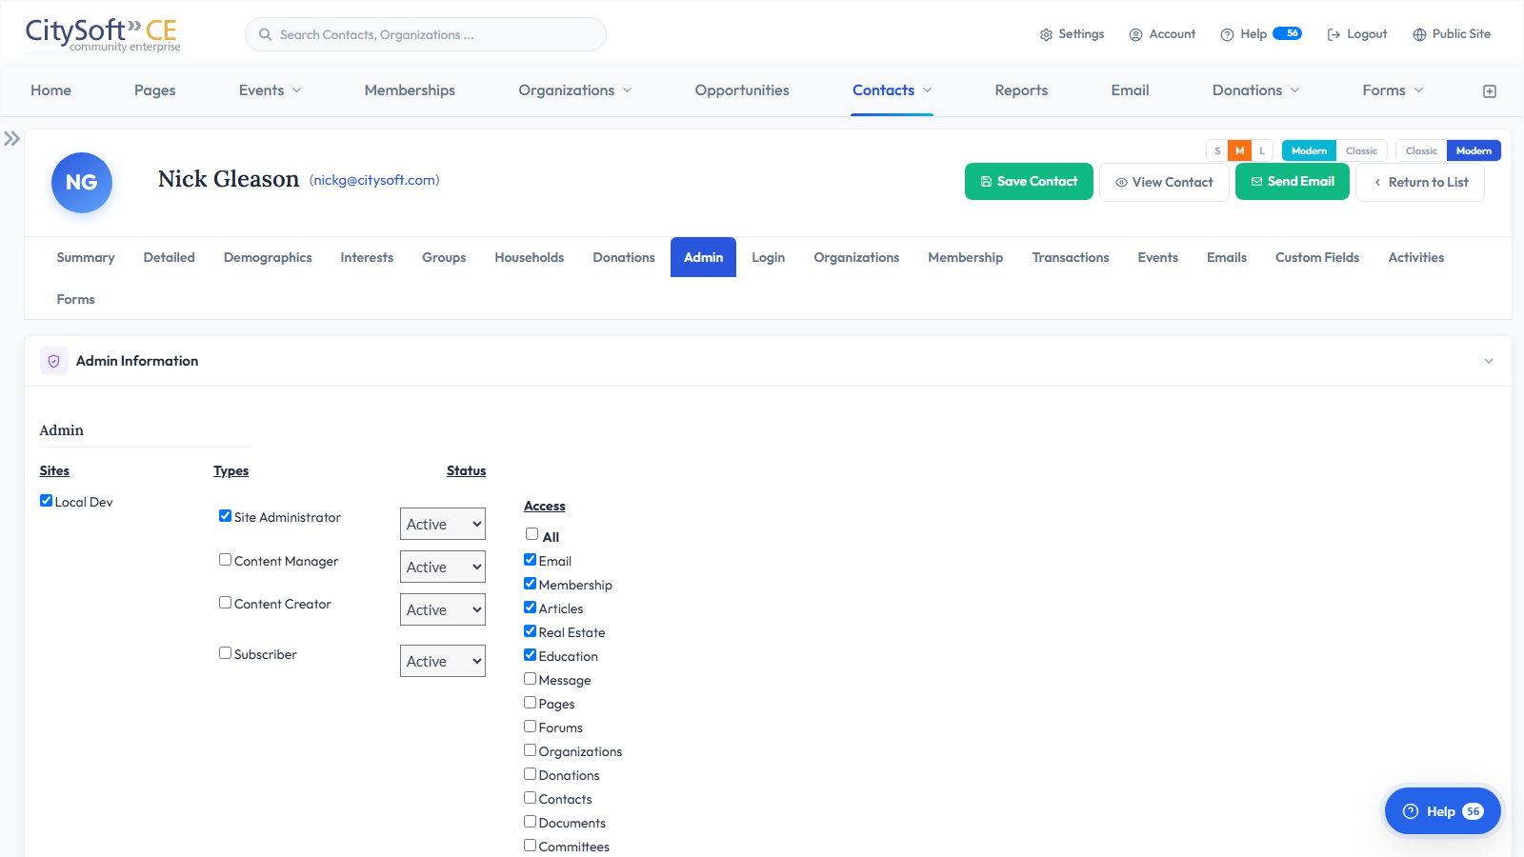Switch to the Custom Fields tab

click(x=1317, y=257)
